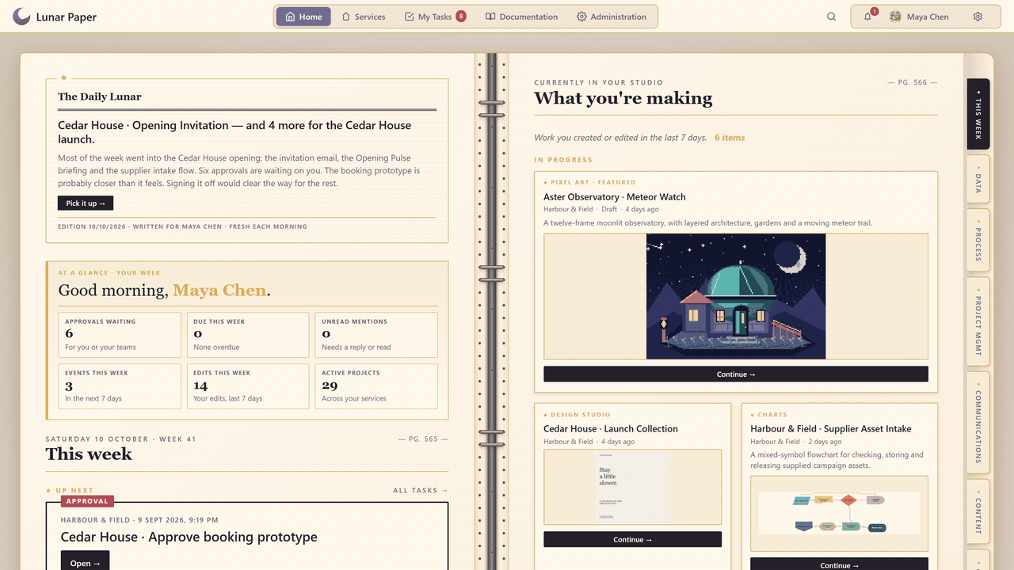
Task: Click the Services nav icon
Action: point(346,17)
